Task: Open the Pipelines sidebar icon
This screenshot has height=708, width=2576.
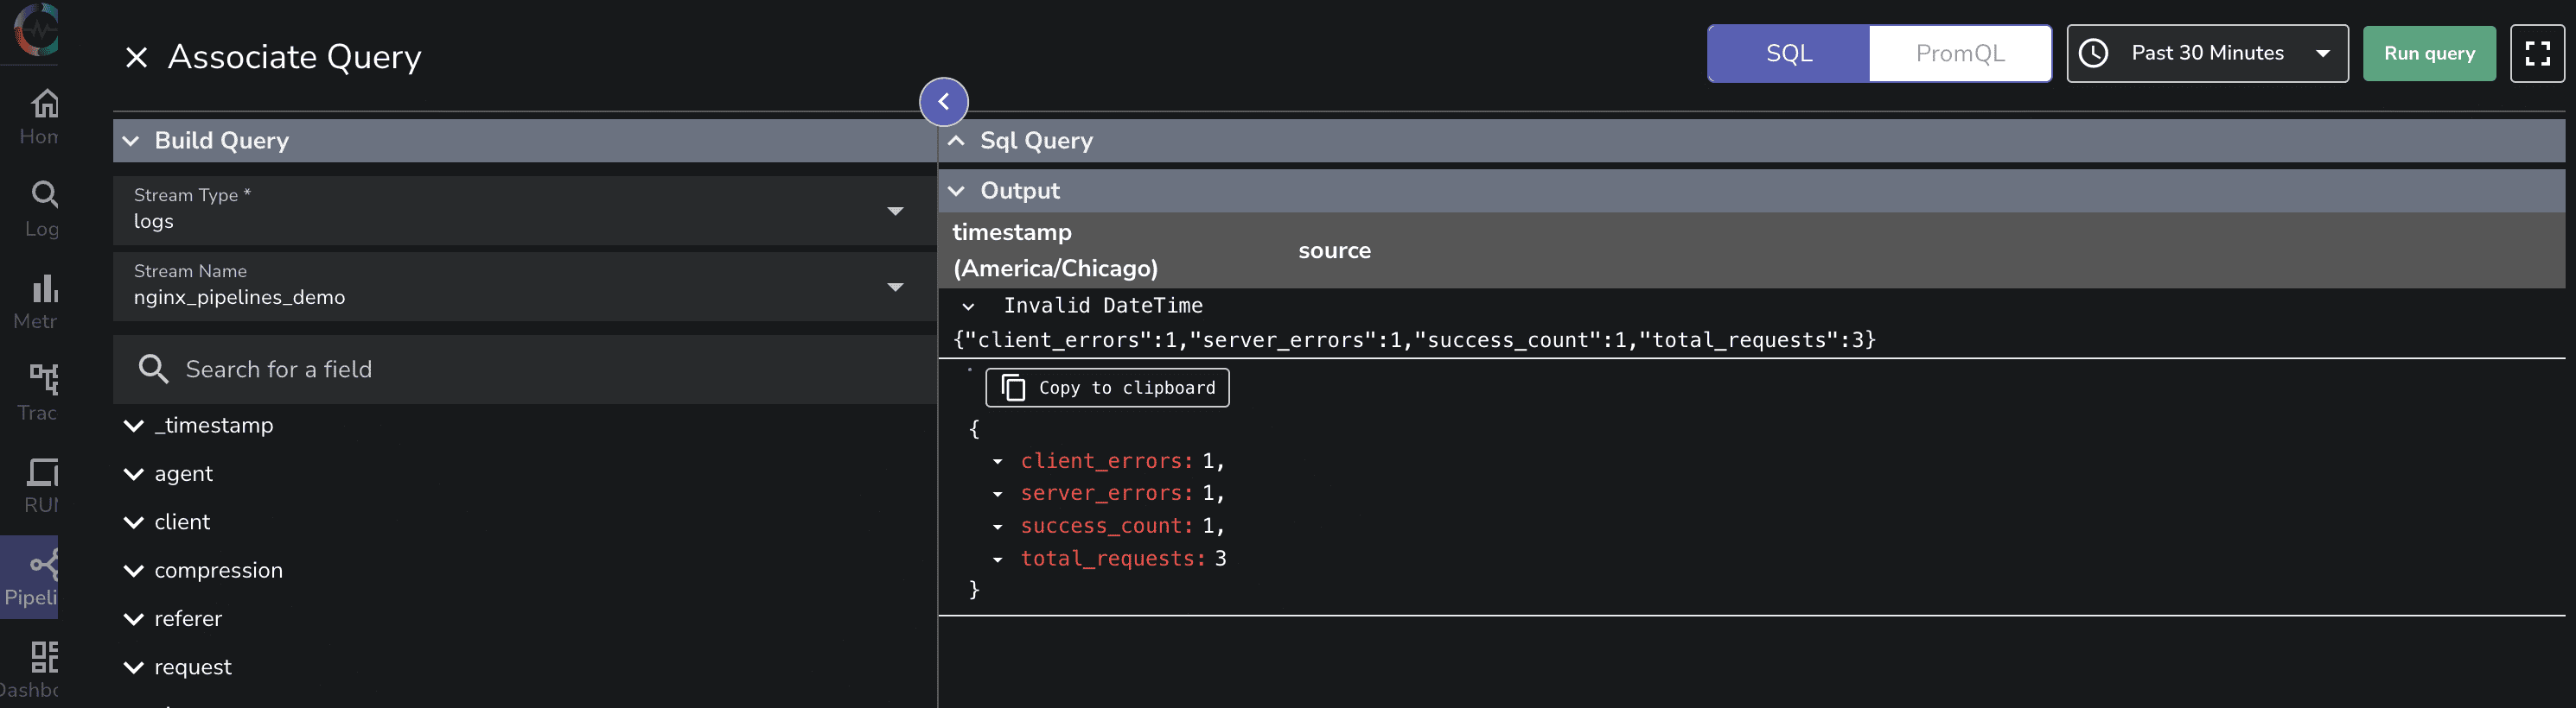Action: click(x=44, y=564)
